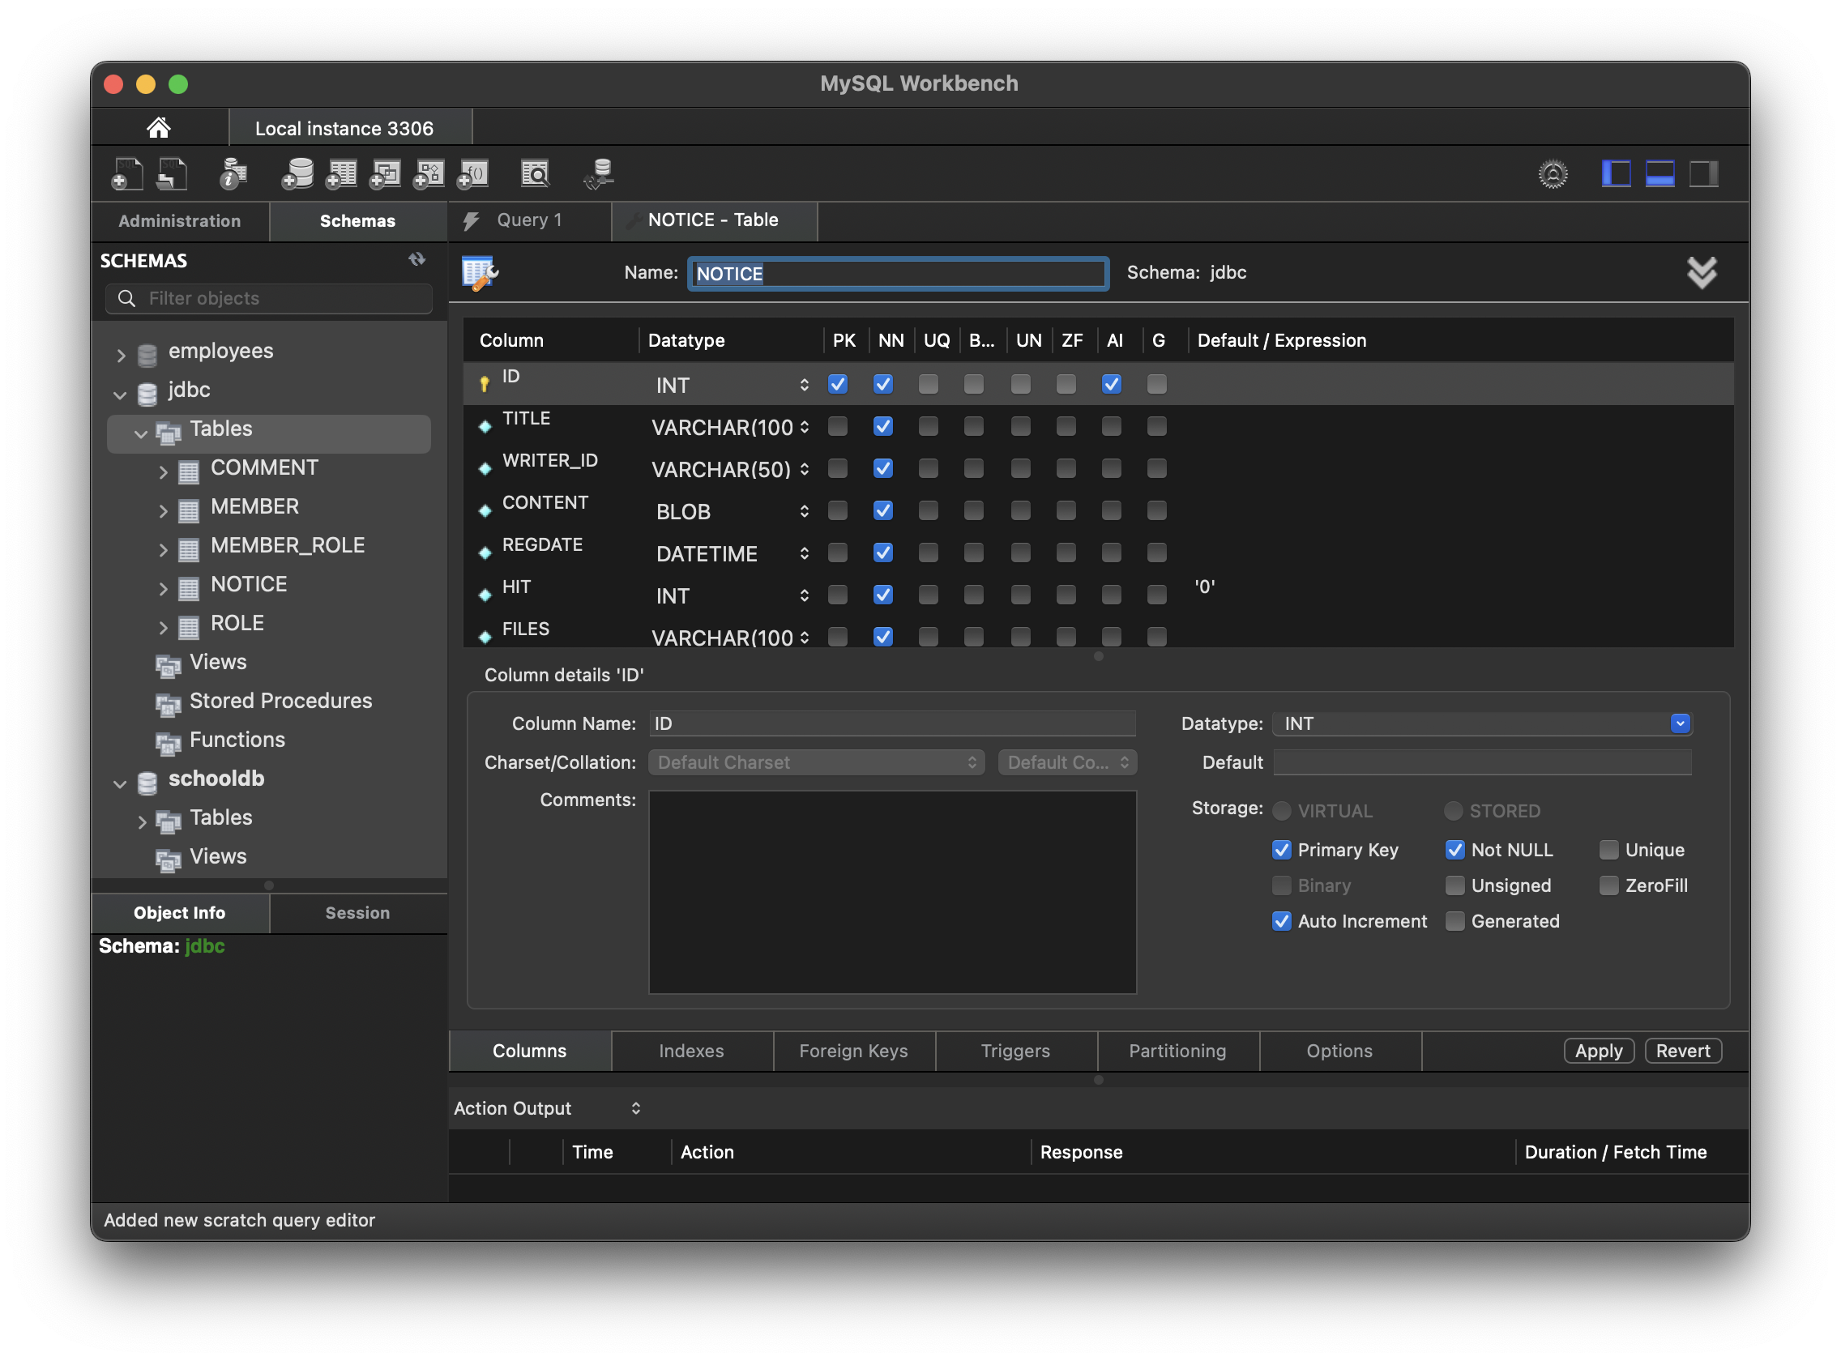Click the home icon tab
The height and width of the screenshot is (1361, 1841).
pos(158,128)
